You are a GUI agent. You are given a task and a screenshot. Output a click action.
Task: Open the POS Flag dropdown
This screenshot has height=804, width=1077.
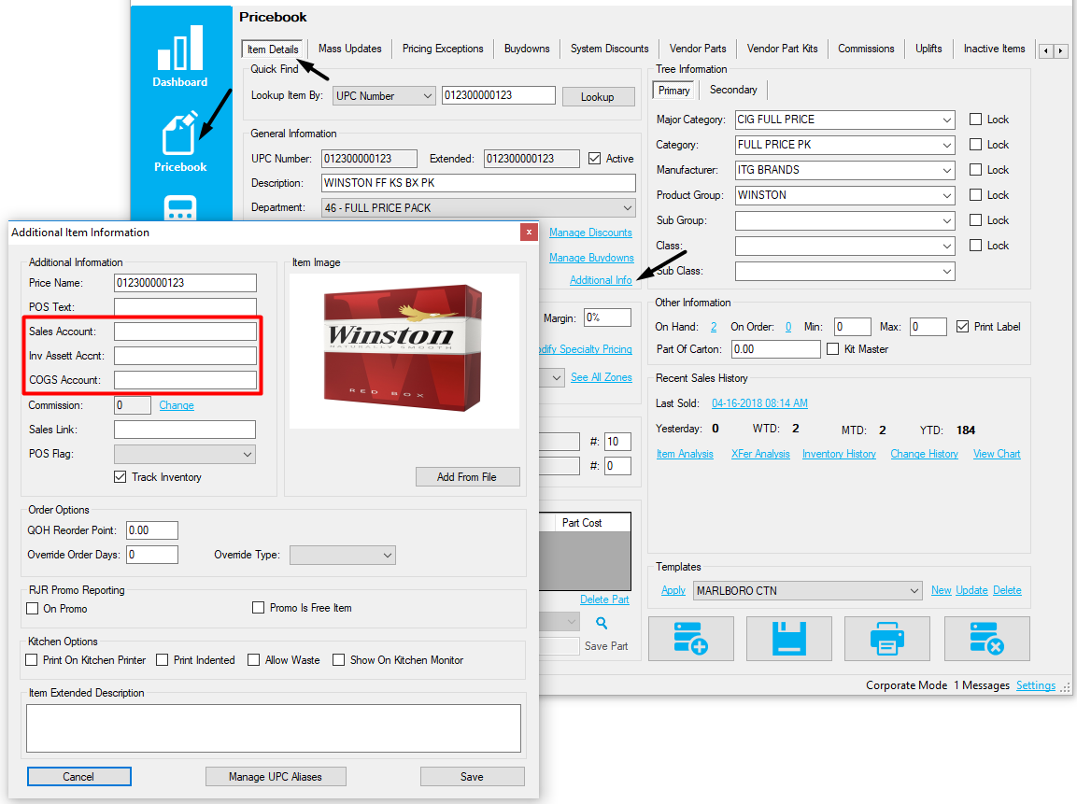[185, 454]
